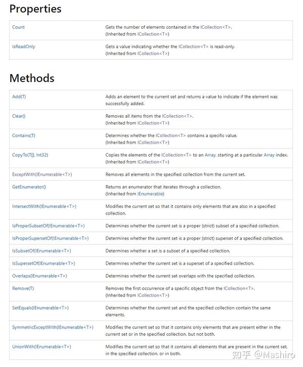The height and width of the screenshot is (367, 303).
Task: Follow the IEnumerable link in GetEnumerator row
Action: point(150,194)
